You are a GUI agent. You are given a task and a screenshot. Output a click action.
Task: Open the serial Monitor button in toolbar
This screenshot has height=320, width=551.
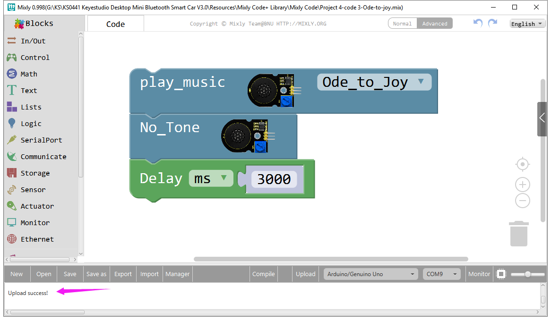click(x=479, y=274)
